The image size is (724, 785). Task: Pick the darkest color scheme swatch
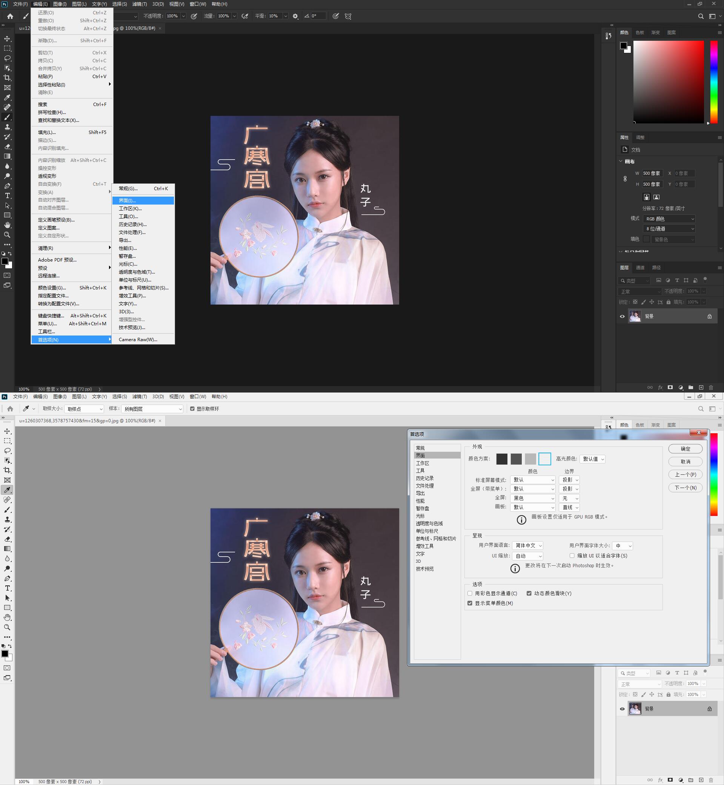coord(501,459)
